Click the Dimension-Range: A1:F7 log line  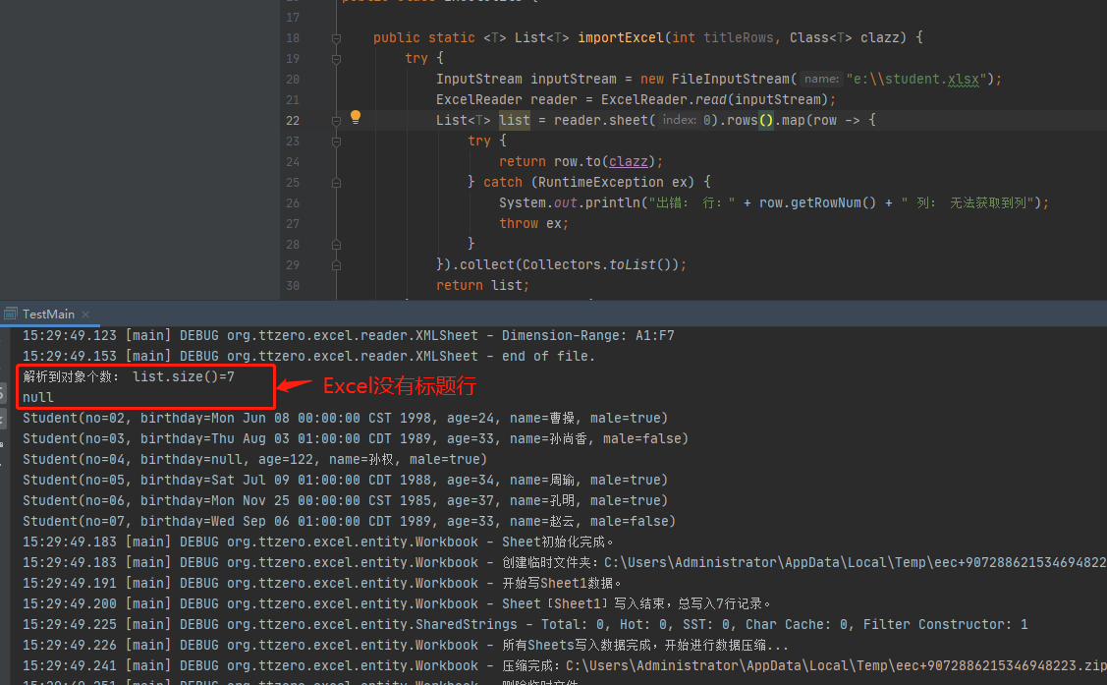click(x=348, y=335)
